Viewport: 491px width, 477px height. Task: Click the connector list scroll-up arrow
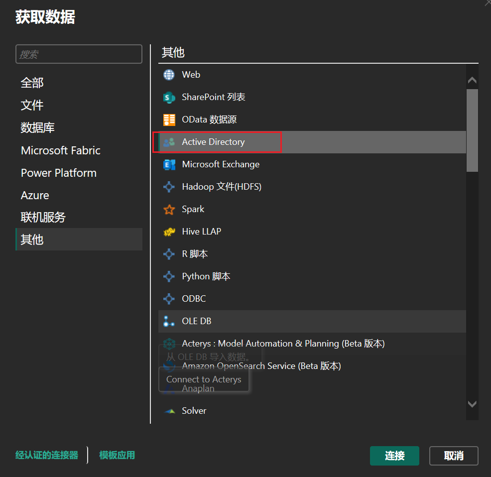(472, 80)
